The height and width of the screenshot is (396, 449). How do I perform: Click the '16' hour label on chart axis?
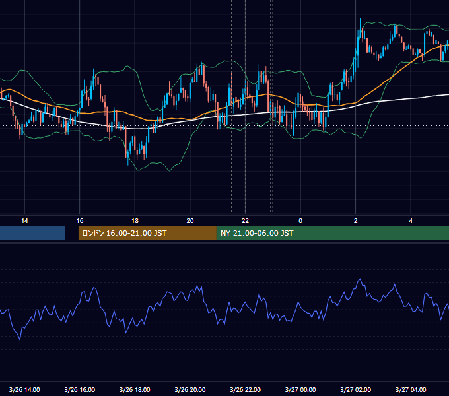point(80,221)
